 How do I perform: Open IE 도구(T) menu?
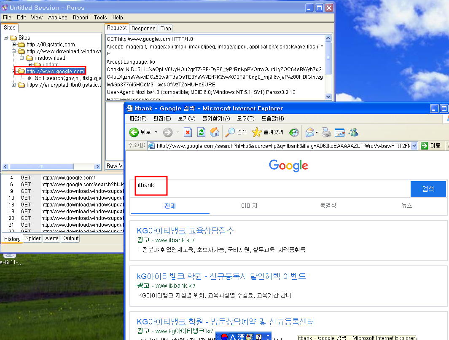[246, 118]
